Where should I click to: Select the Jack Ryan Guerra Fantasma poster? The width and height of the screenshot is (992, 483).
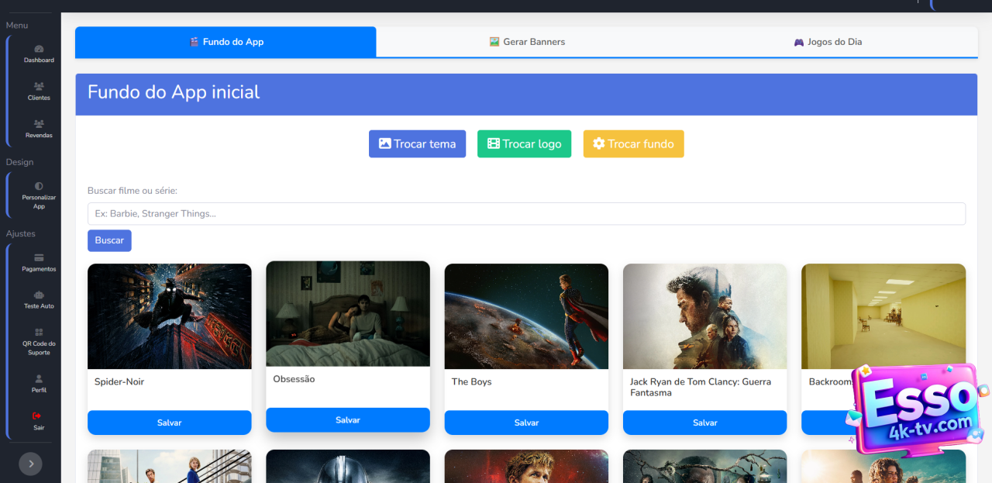click(x=704, y=316)
